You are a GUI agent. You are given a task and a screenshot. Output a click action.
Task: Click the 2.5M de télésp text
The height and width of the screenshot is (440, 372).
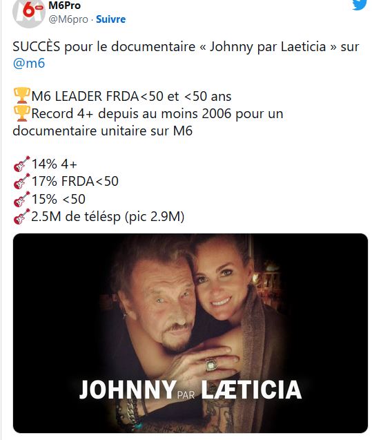(x=108, y=217)
